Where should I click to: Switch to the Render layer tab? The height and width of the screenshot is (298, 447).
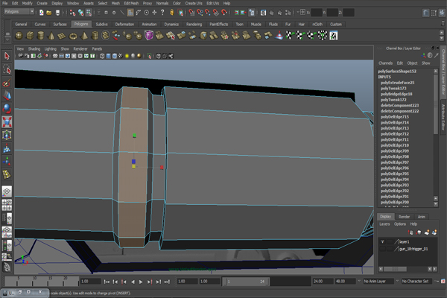point(404,217)
